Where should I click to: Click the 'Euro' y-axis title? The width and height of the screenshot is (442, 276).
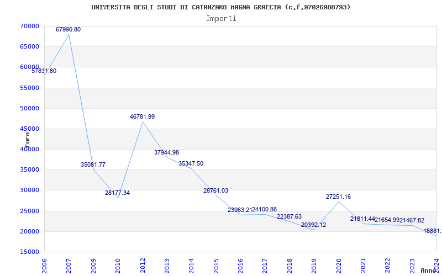tap(27, 140)
